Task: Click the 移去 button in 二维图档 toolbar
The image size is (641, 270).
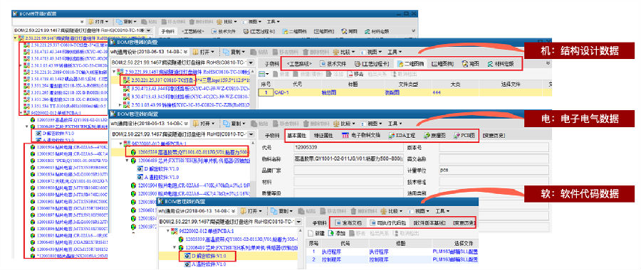Action: click(x=355, y=74)
